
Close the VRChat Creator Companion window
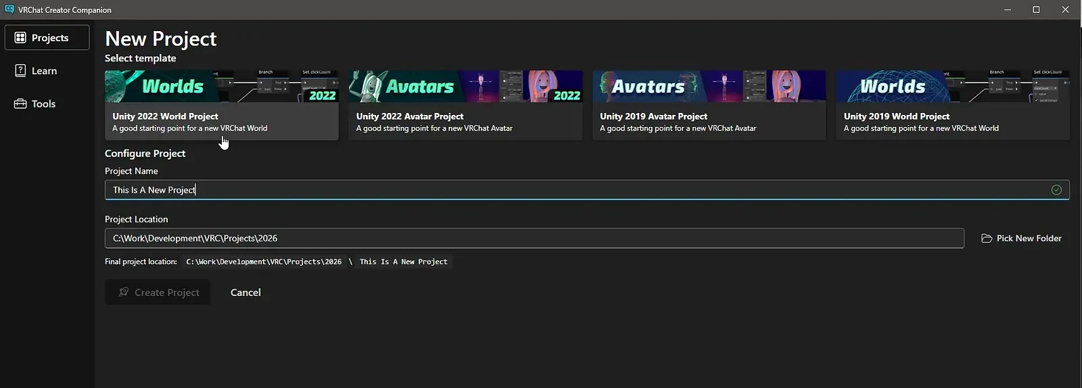coord(1065,9)
